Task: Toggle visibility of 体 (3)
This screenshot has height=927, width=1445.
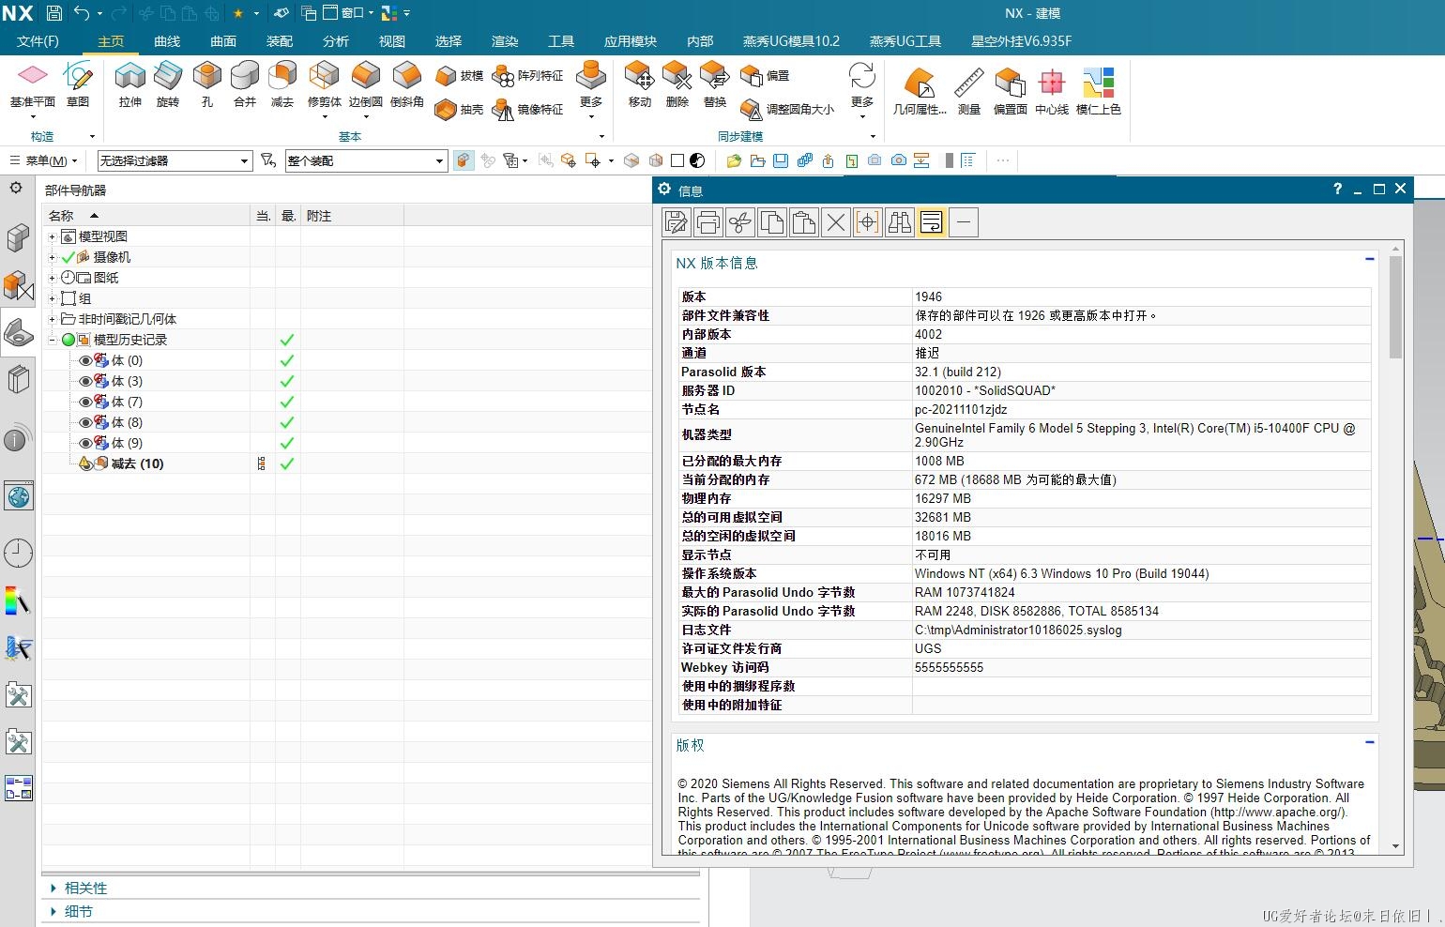Action: (x=85, y=381)
